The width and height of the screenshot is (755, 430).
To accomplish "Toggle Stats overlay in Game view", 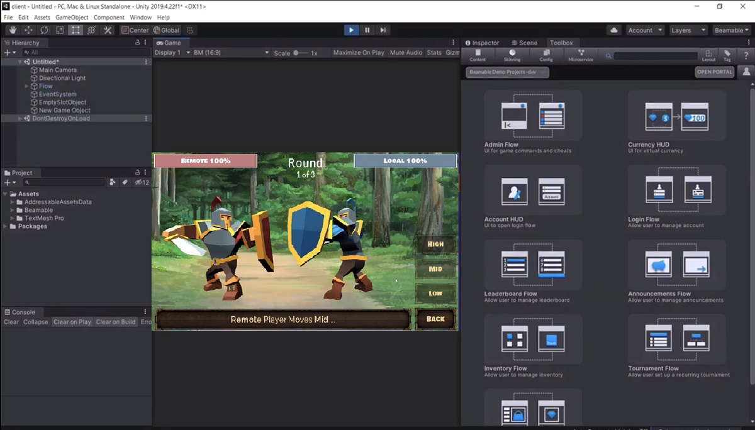I will click(434, 53).
